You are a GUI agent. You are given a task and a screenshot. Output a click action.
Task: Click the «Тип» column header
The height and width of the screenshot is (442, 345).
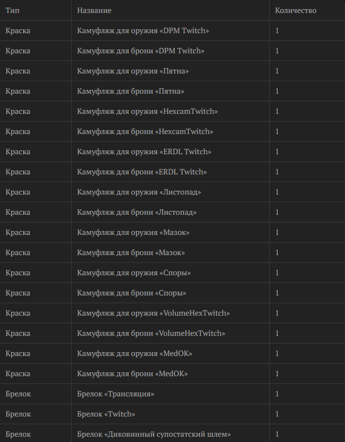[x=36, y=10]
